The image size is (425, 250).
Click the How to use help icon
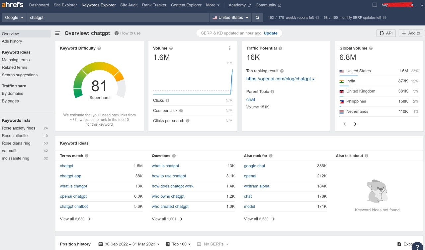tap(117, 33)
